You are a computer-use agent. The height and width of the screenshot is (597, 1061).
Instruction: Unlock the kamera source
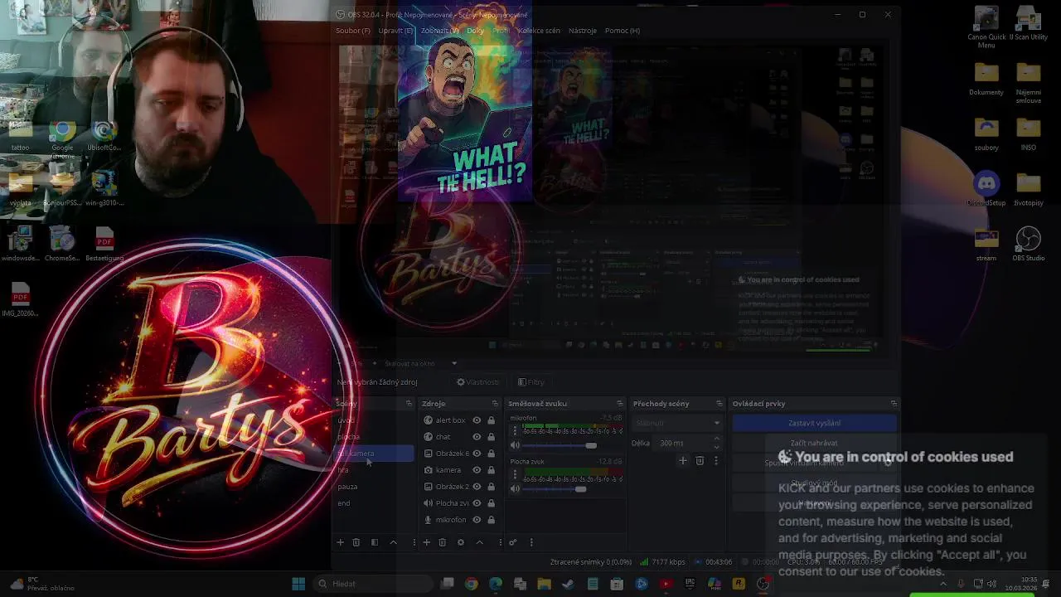coord(491,470)
